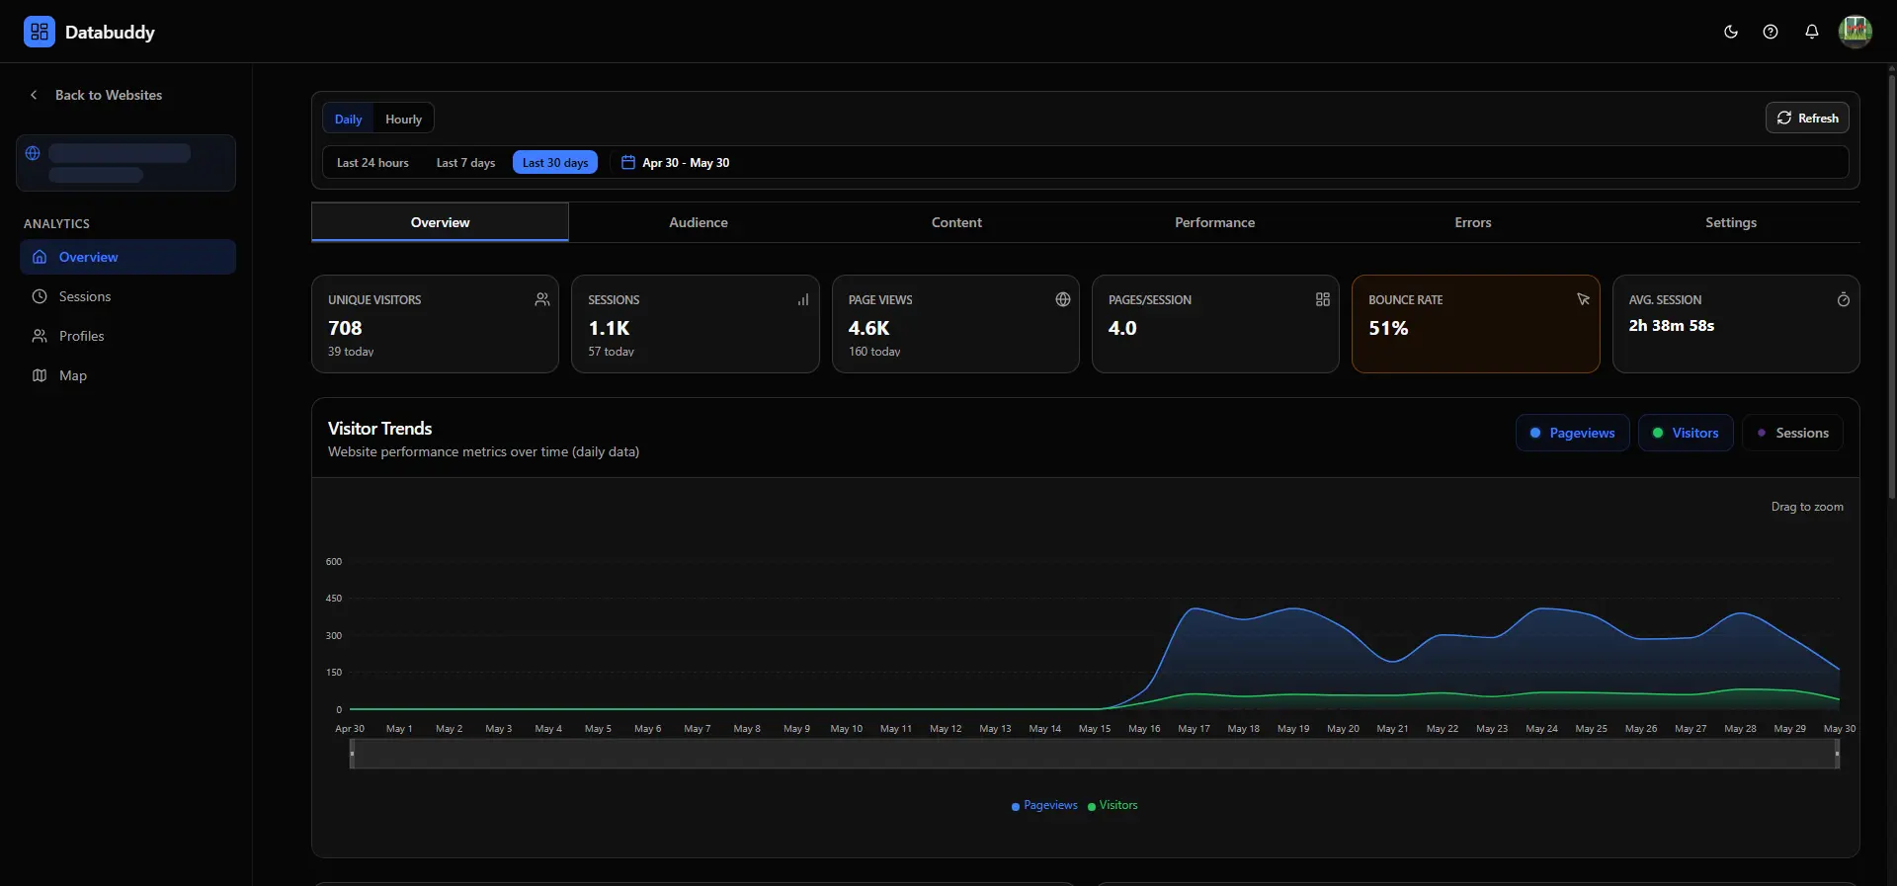This screenshot has height=886, width=1897.
Task: Open Map in Analytics sidebar
Action: click(x=127, y=375)
